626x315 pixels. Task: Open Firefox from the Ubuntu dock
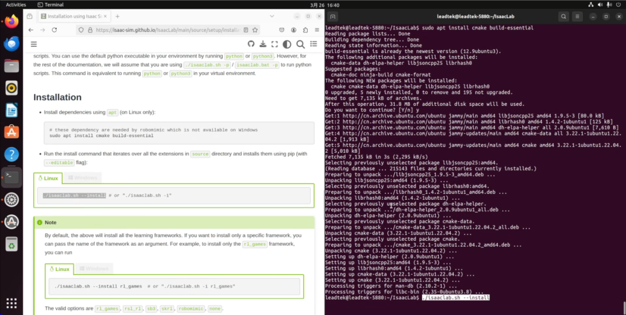coord(12,21)
